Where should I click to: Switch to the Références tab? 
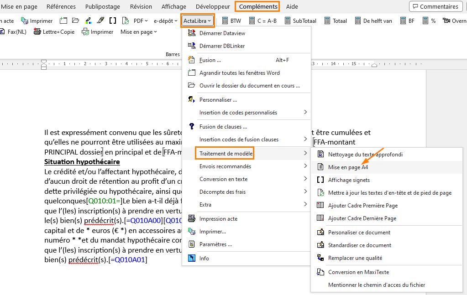tap(61, 6)
